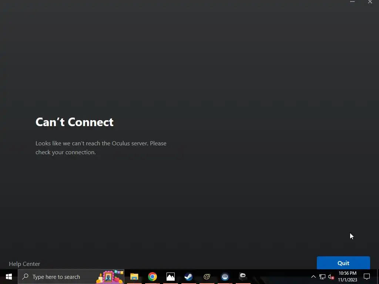Viewport: 379px width, 284px height.
Task: Open the clock showing 10:56 PM
Action: 347,277
